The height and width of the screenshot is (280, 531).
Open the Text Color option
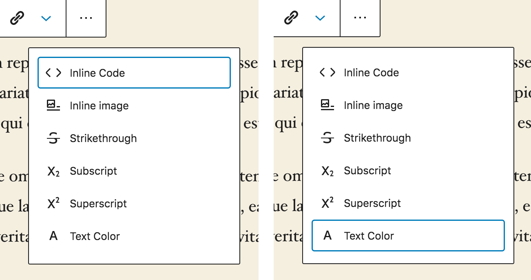point(95,236)
